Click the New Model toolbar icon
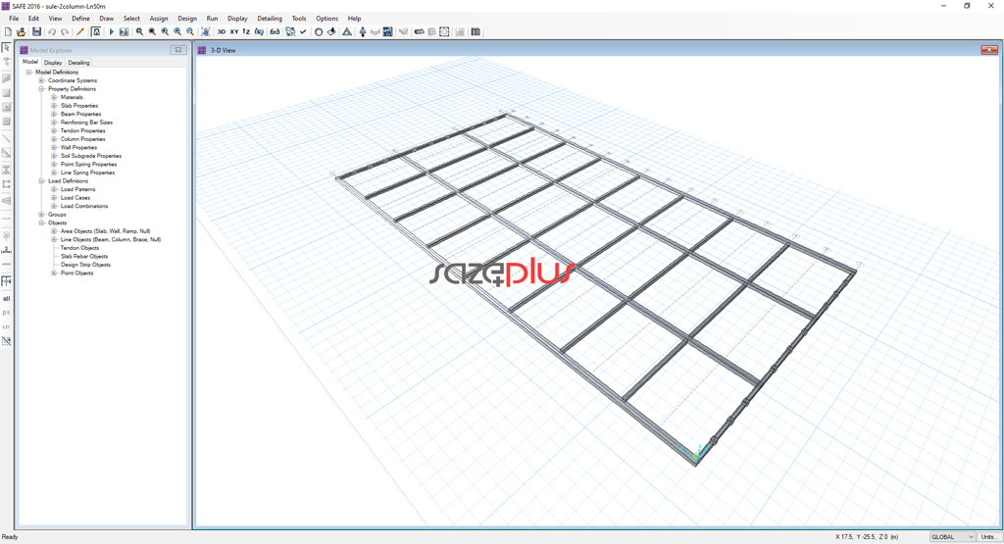1004x544 pixels. pyautogui.click(x=8, y=31)
